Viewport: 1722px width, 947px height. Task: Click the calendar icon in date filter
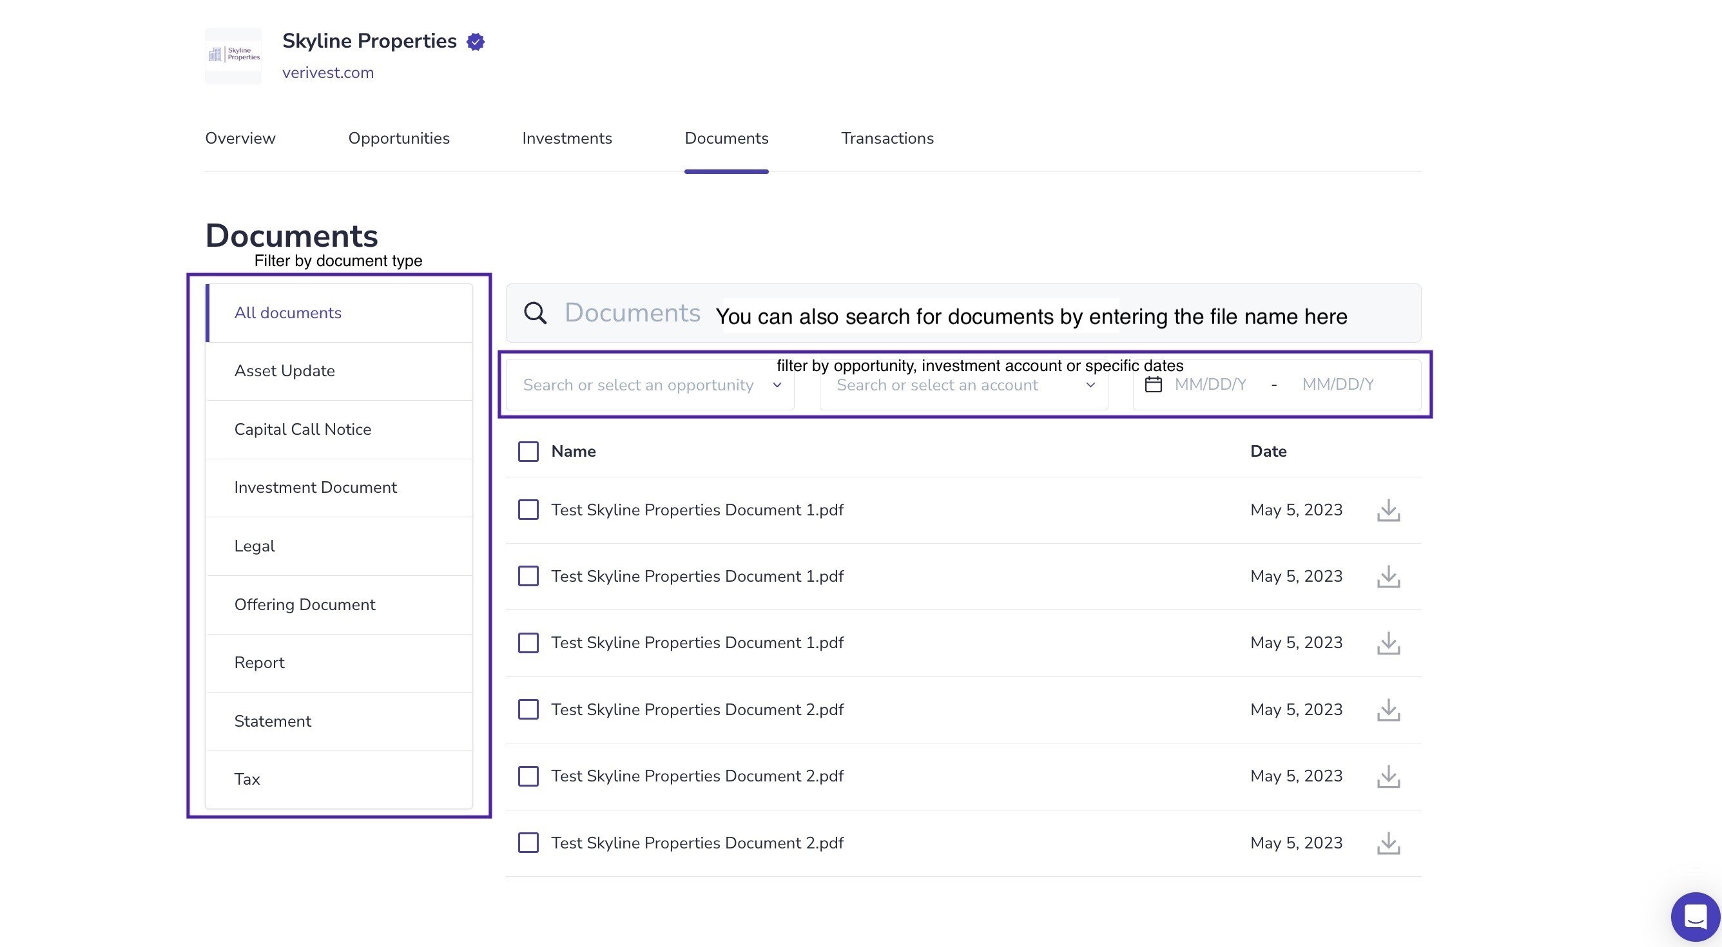pos(1153,385)
